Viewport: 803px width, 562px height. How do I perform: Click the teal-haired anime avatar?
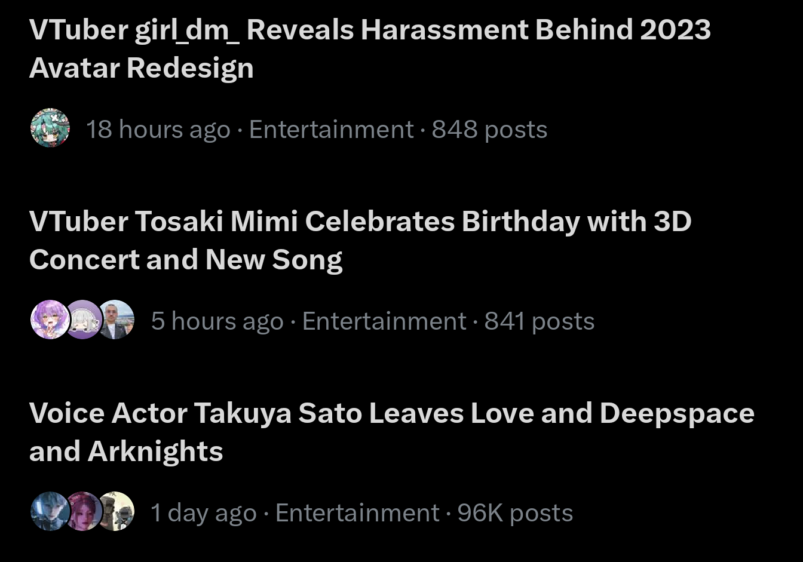click(50, 128)
